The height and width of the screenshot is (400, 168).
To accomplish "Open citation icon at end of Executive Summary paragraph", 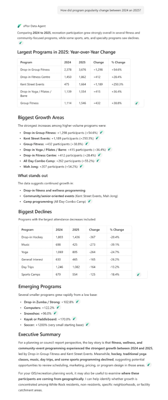I will 149,365.
